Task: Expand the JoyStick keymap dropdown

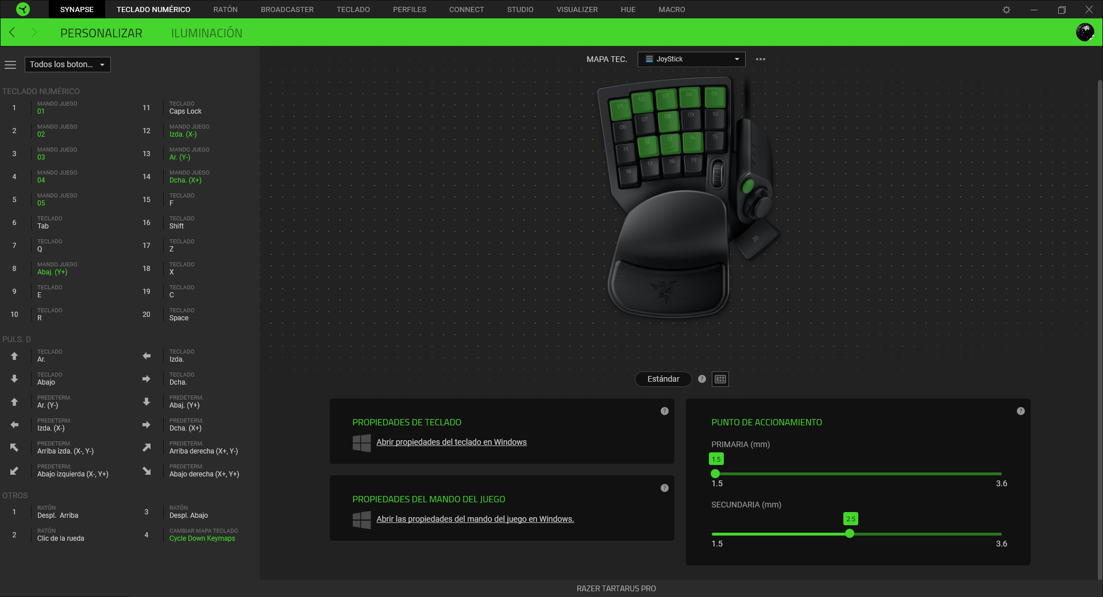Action: tap(692, 59)
